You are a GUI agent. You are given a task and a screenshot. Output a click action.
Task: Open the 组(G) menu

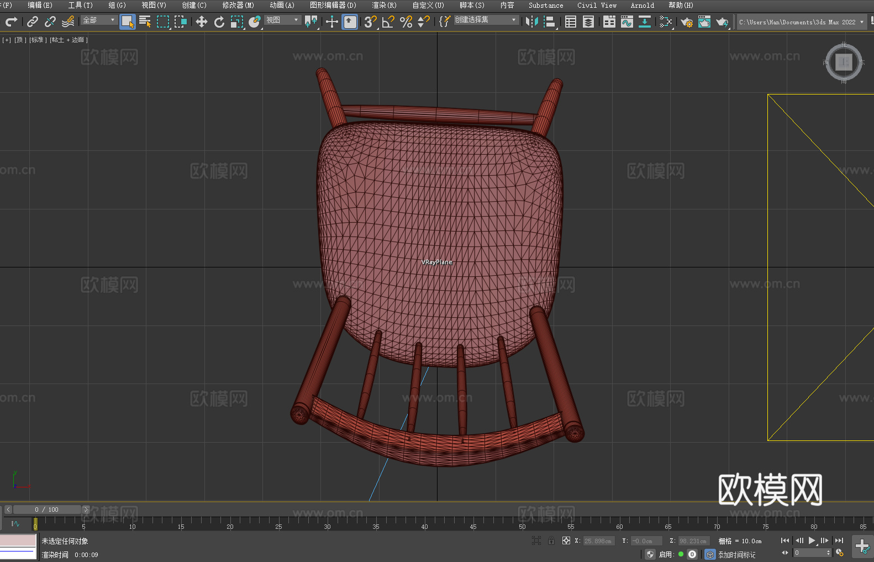117,5
